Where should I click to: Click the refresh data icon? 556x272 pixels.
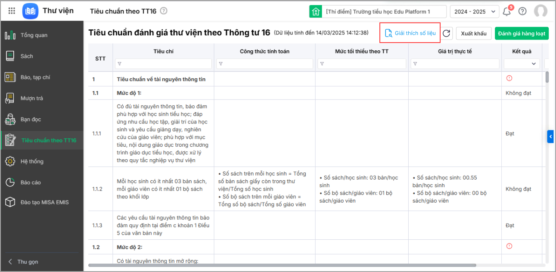click(447, 33)
